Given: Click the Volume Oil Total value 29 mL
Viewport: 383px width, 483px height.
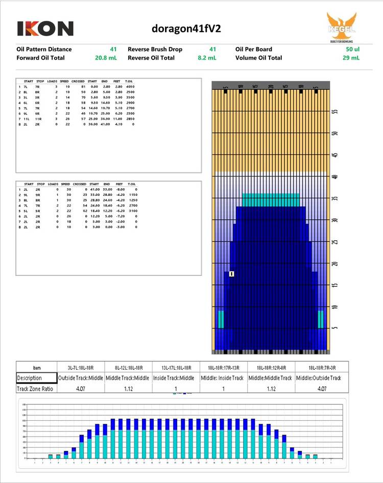Looking at the screenshot, I should pyautogui.click(x=351, y=58).
